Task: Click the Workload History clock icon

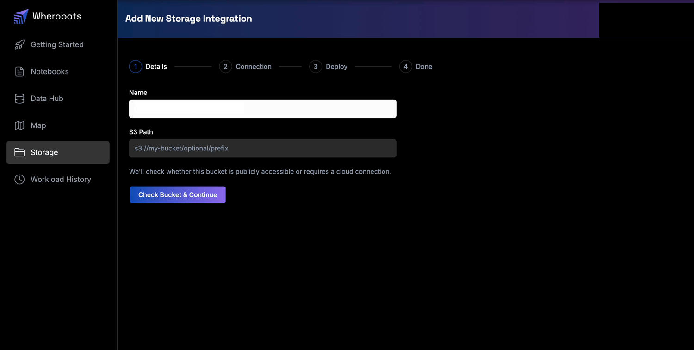Action: point(19,179)
